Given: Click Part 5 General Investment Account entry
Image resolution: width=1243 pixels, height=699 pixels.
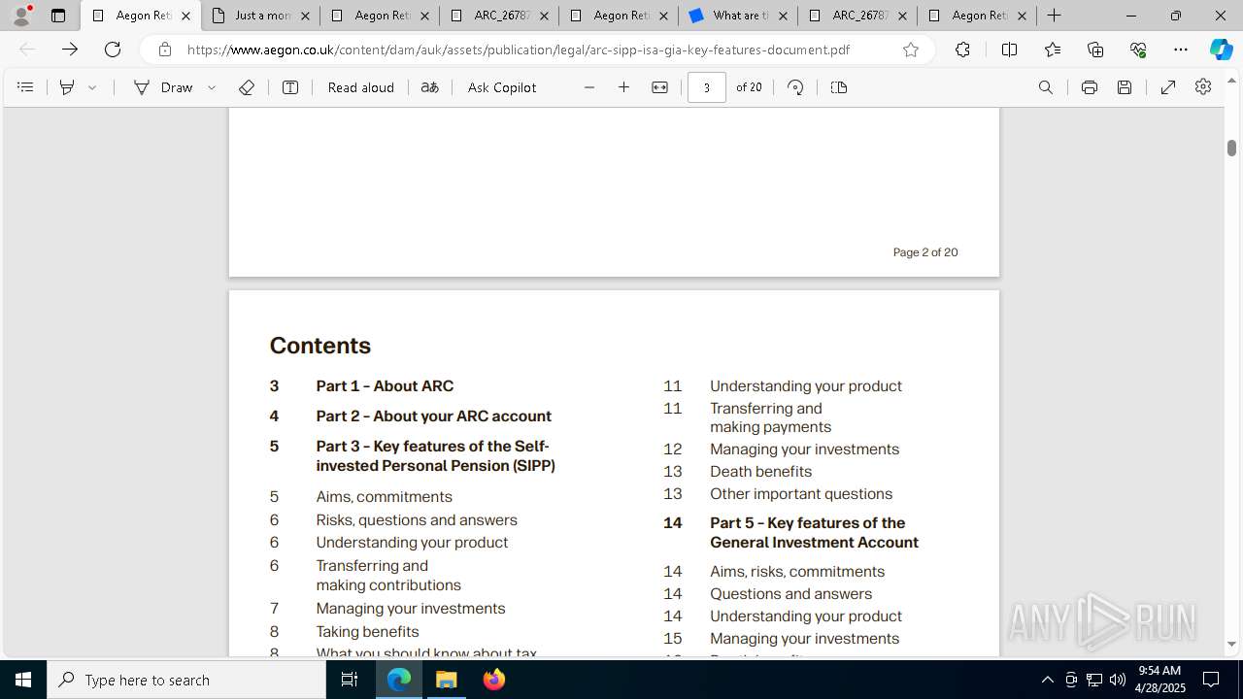Looking at the screenshot, I should [814, 533].
